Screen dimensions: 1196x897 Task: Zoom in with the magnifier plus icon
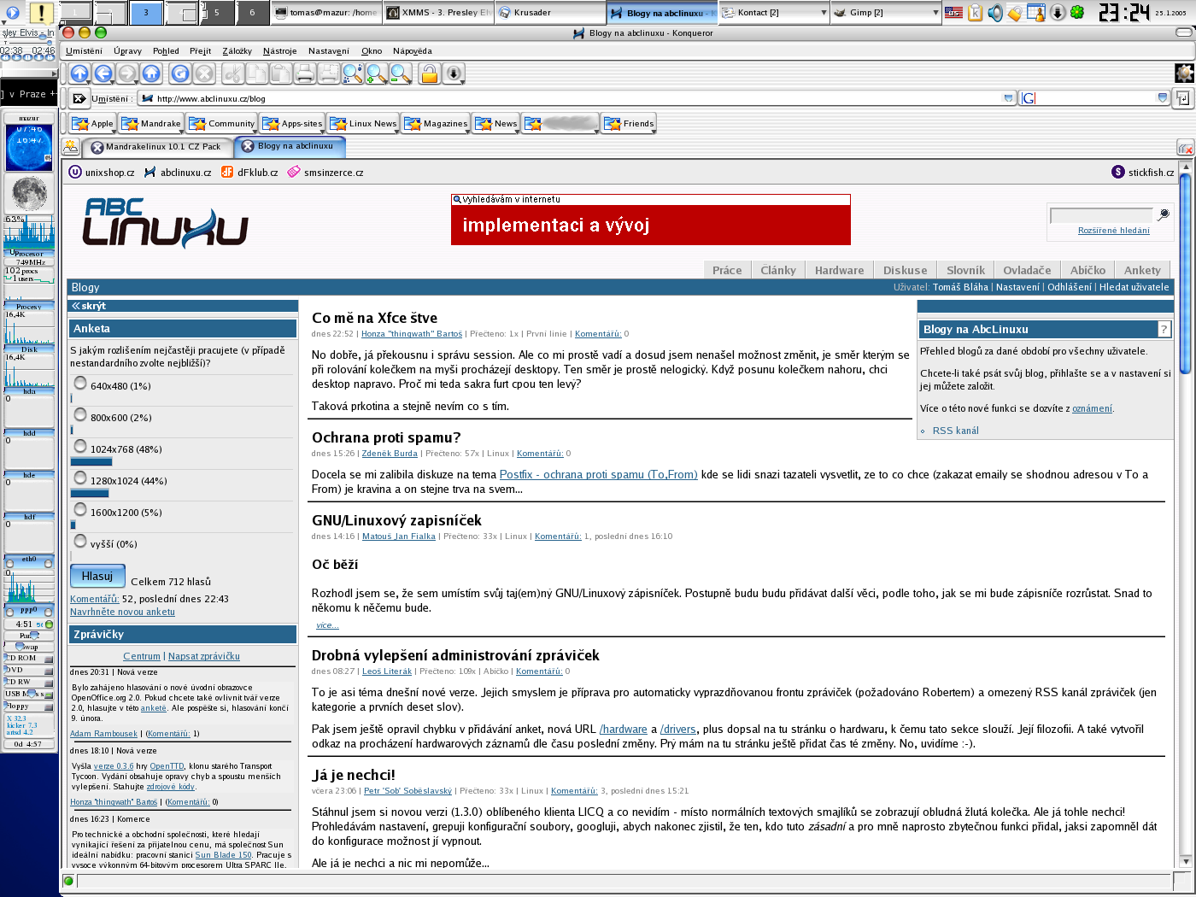click(377, 74)
